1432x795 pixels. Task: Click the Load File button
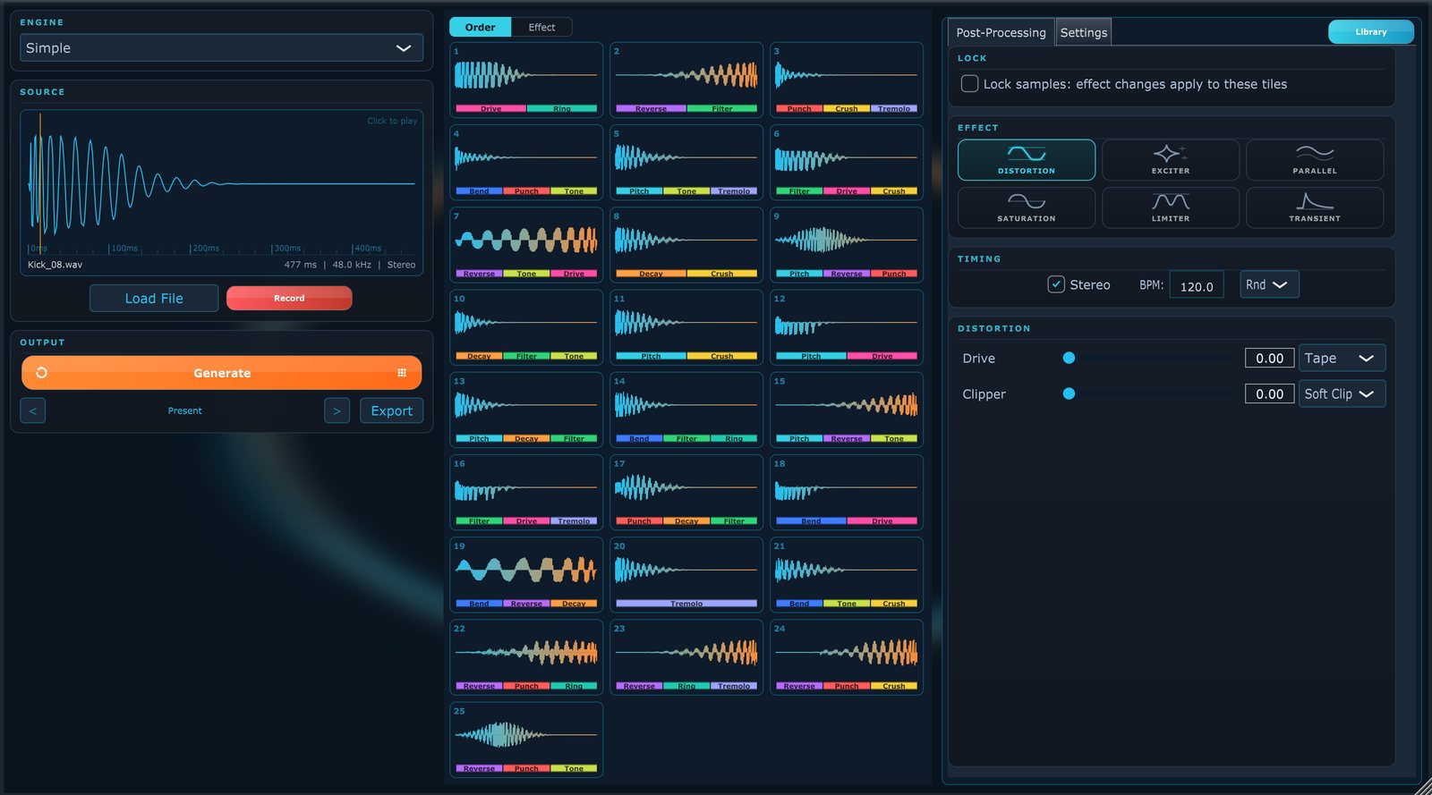[154, 298]
